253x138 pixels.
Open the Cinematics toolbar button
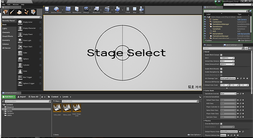pos(107,10)
